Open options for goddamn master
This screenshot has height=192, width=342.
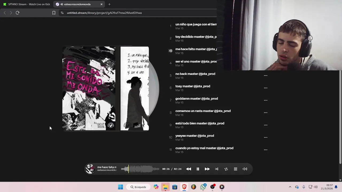pos(266,100)
